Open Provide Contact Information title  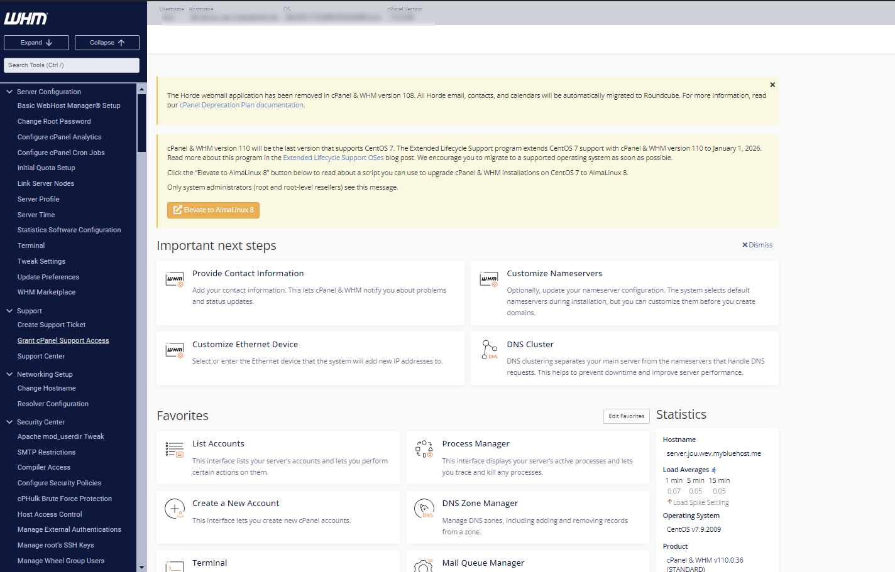(248, 273)
